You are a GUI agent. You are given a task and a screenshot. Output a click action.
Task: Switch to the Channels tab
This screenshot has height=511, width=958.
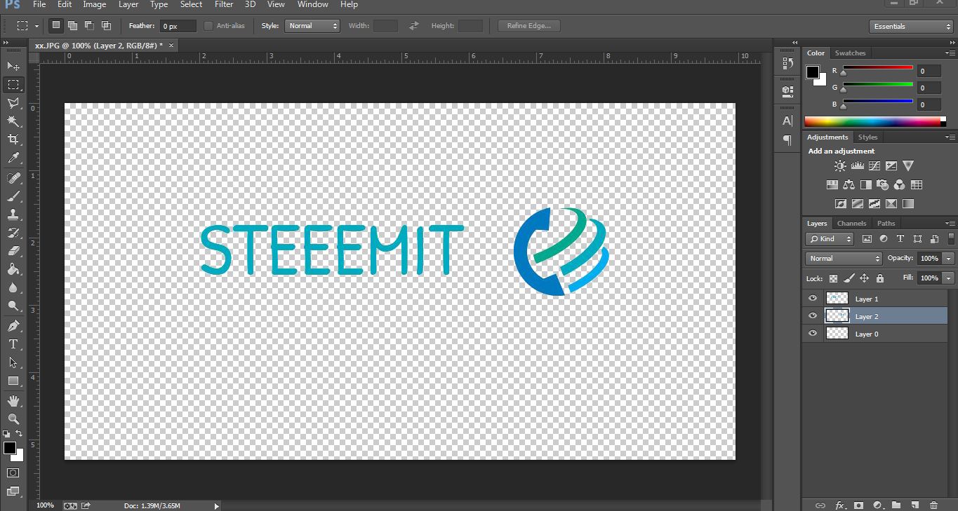click(x=851, y=224)
